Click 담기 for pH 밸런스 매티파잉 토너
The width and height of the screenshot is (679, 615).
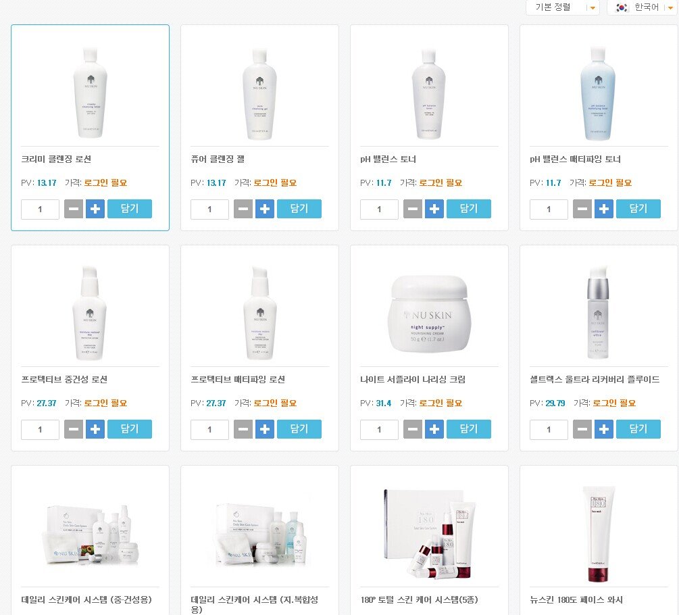point(638,209)
